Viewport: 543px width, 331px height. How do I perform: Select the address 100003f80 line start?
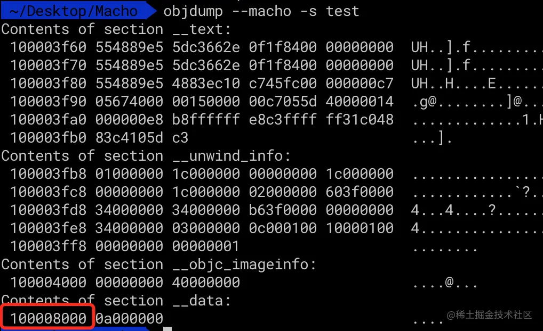coord(48,83)
